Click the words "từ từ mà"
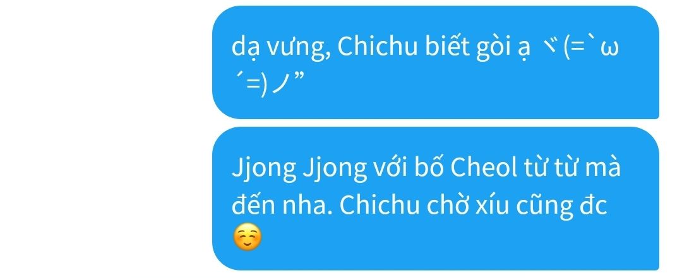Viewport: 682px width, 278px height. pos(570,168)
